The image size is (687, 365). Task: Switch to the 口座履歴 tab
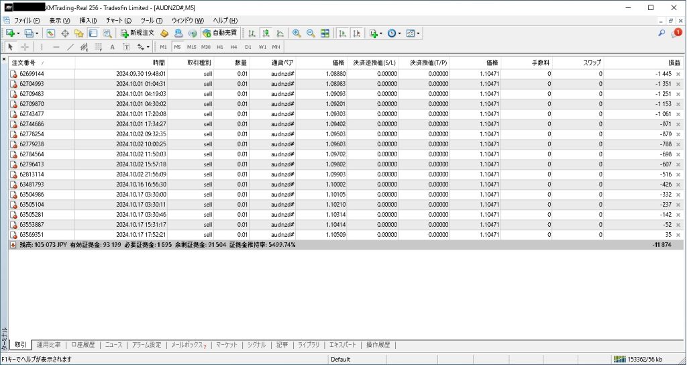(x=83, y=345)
